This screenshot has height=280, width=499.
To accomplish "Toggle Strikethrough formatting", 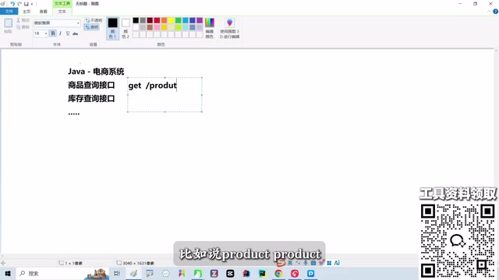I will coord(76,33).
